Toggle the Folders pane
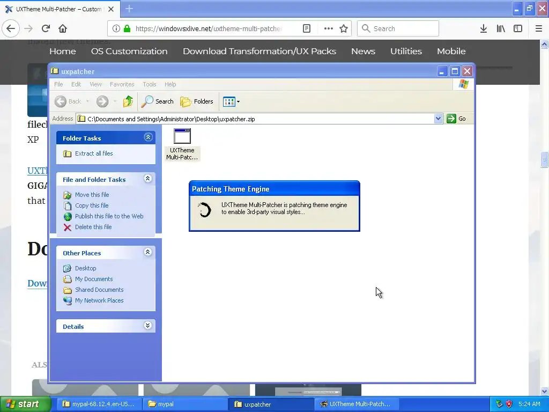This screenshot has width=549, height=412. pos(197,101)
